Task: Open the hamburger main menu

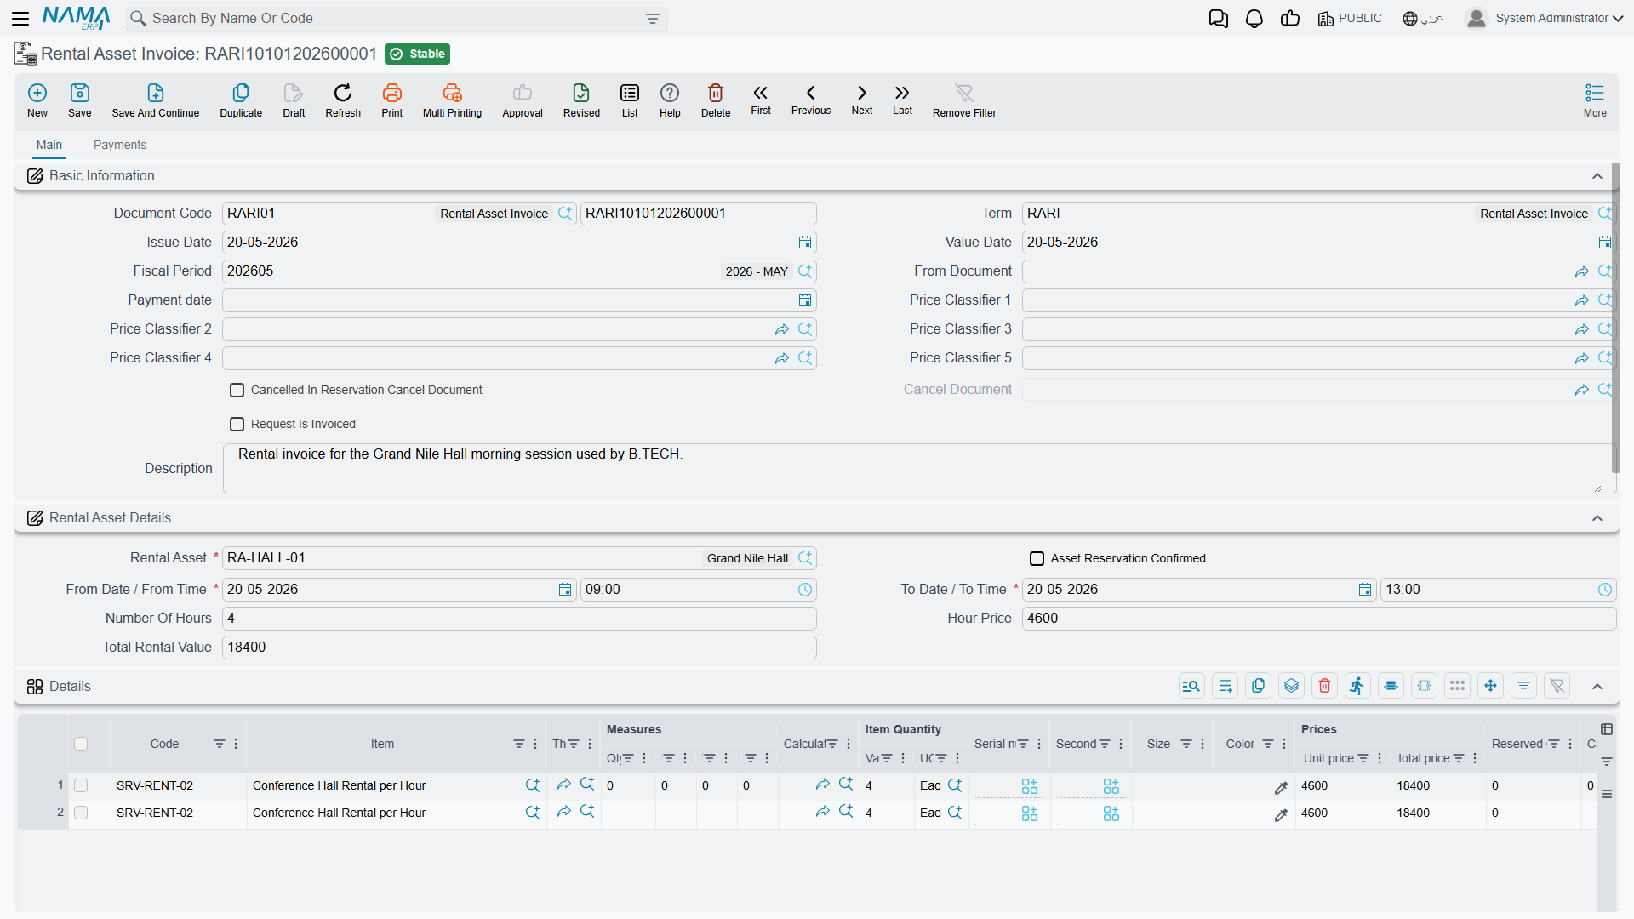Action: pos(21,19)
